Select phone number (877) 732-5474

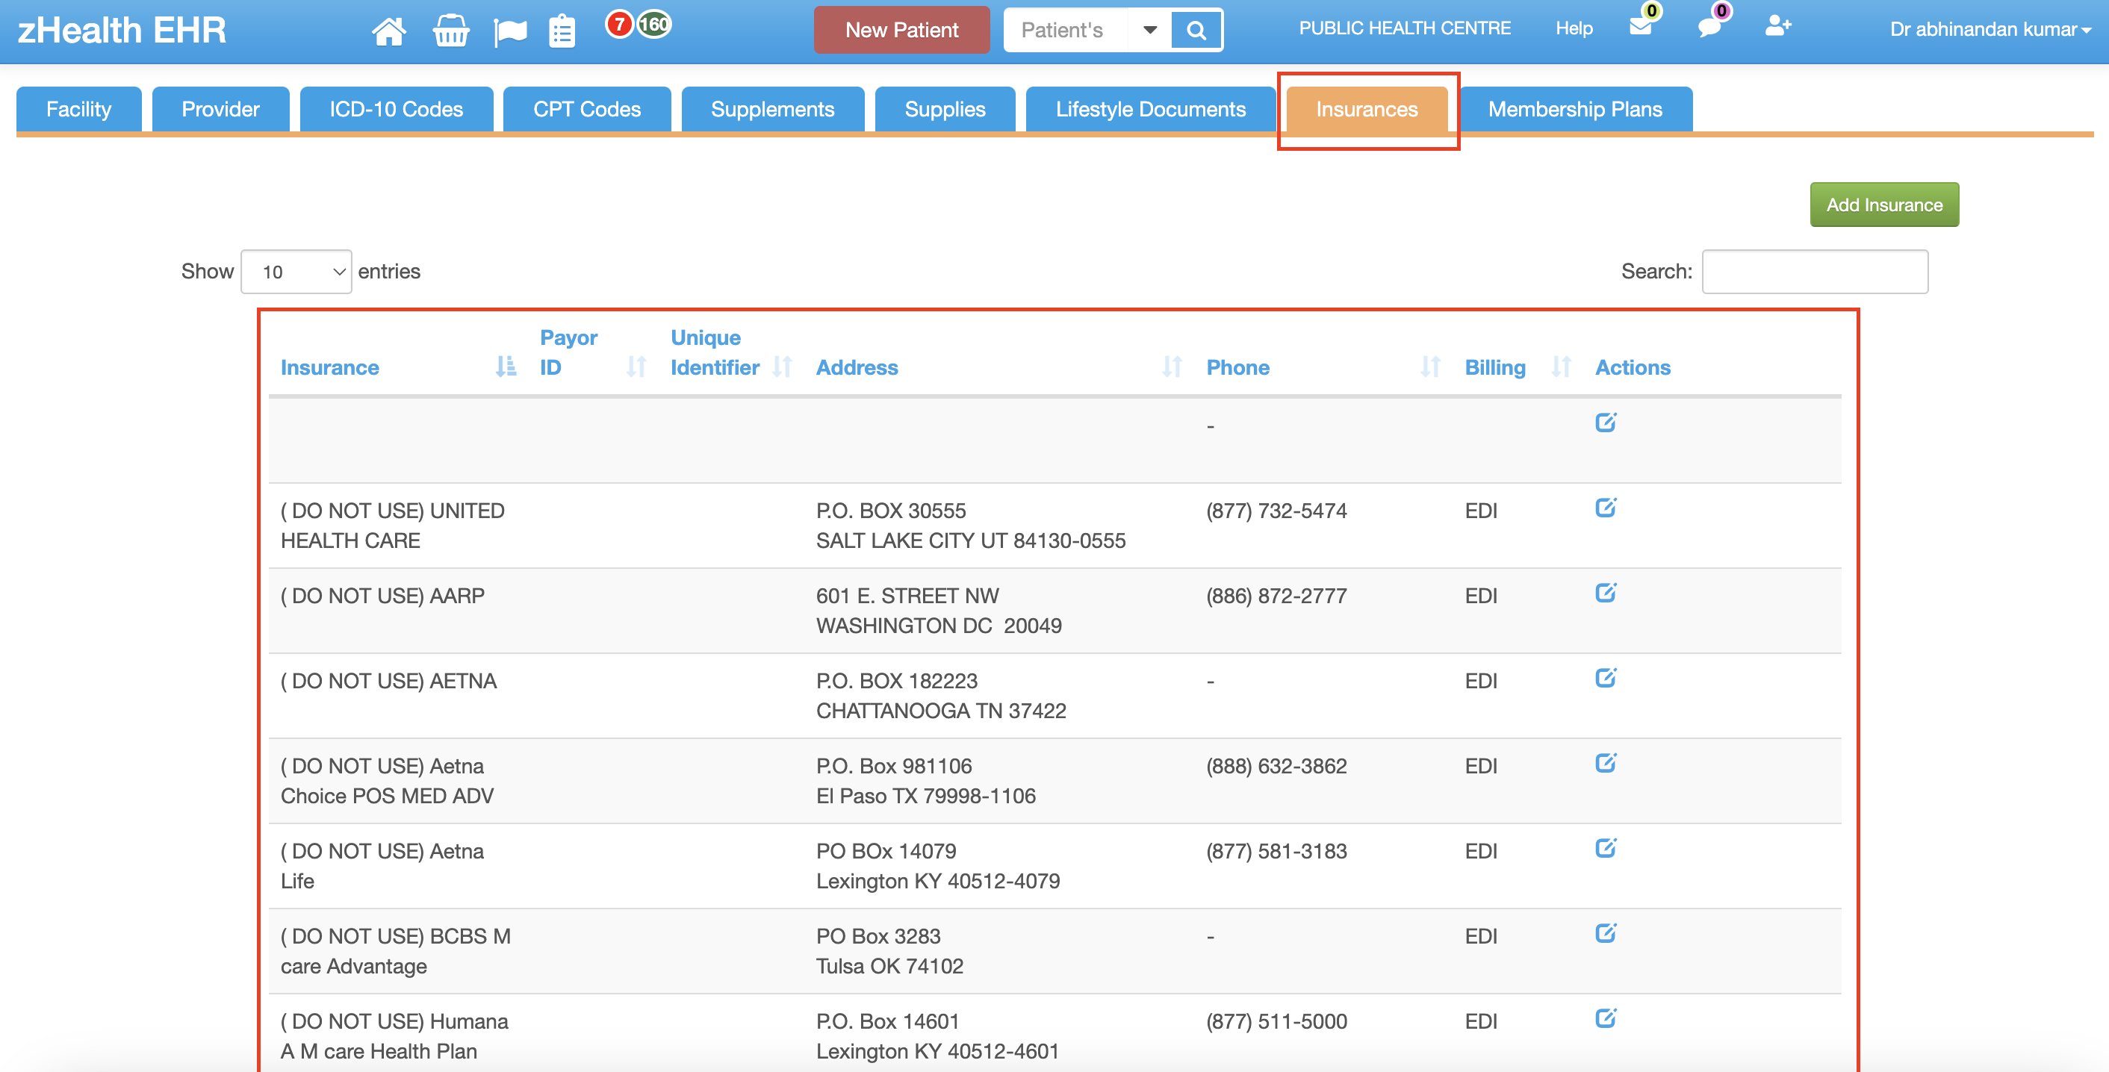click(1276, 511)
